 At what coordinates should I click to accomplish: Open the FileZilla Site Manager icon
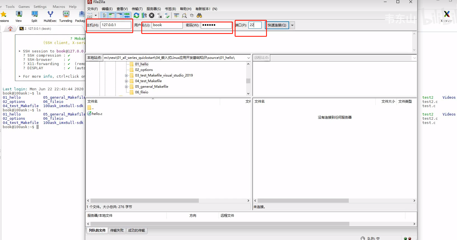click(90, 15)
